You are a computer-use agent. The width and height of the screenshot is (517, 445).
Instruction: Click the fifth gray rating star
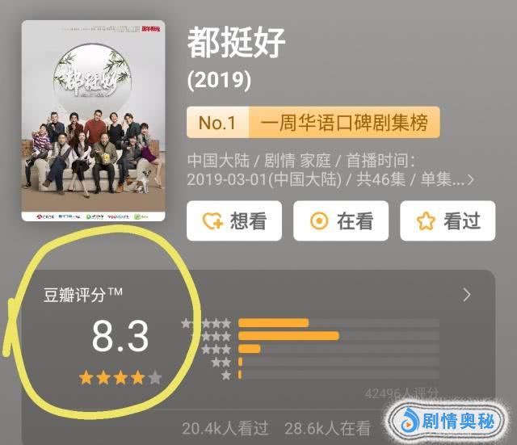click(154, 378)
